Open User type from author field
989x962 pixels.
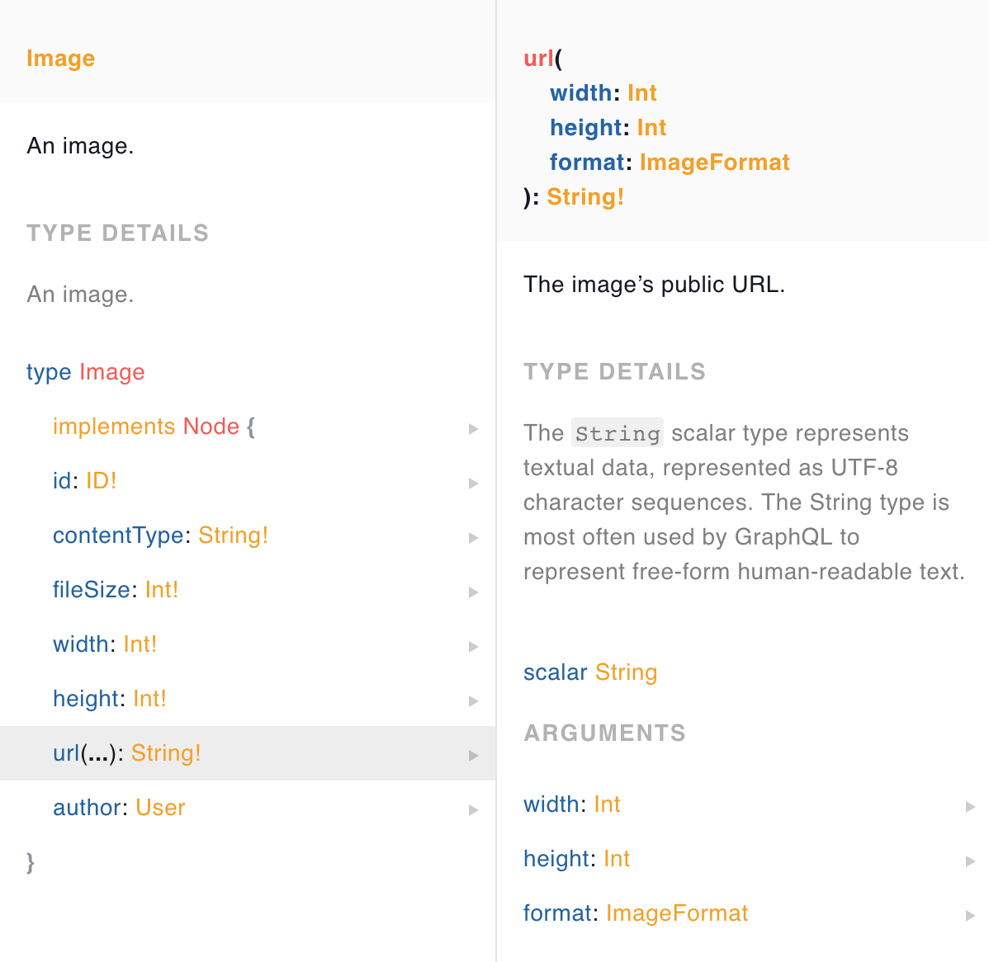click(x=160, y=808)
